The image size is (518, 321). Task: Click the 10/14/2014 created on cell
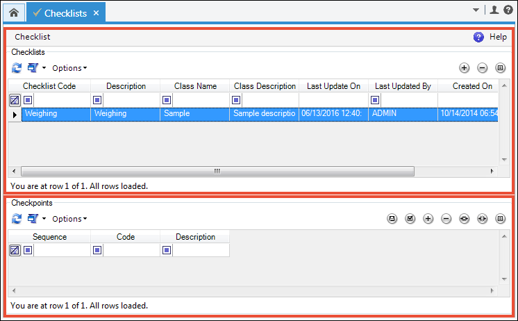[x=468, y=115]
